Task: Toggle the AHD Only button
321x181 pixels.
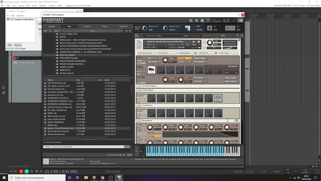Action: pyautogui.click(x=154, y=132)
